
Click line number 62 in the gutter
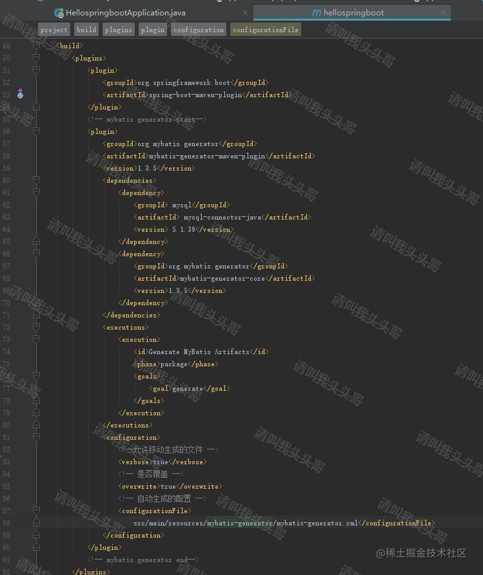[6, 205]
